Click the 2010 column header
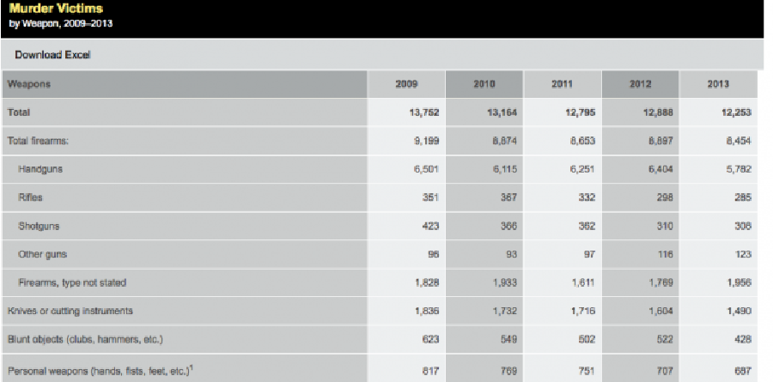This screenshot has height=382, width=773. pyautogui.click(x=484, y=84)
